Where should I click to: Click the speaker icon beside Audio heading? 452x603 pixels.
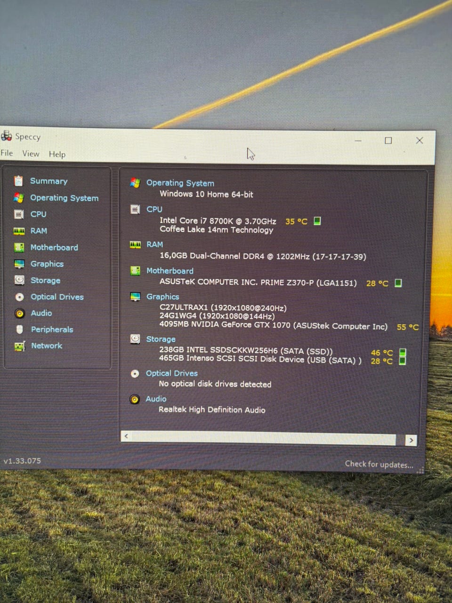click(135, 399)
